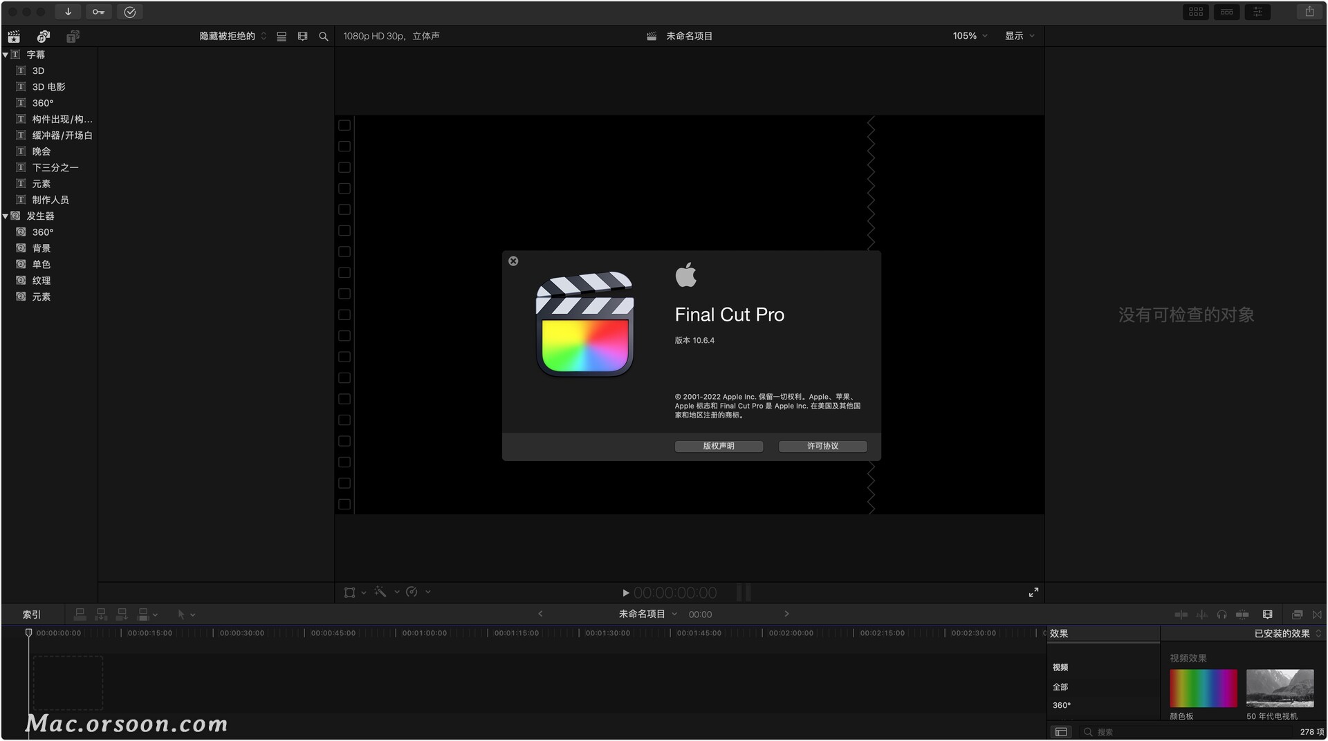Click the Share export button

pyautogui.click(x=1309, y=12)
